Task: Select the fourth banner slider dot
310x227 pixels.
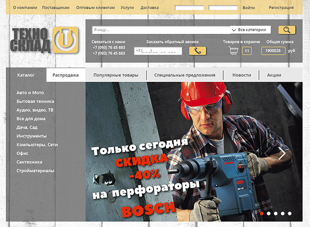Action: point(283,213)
